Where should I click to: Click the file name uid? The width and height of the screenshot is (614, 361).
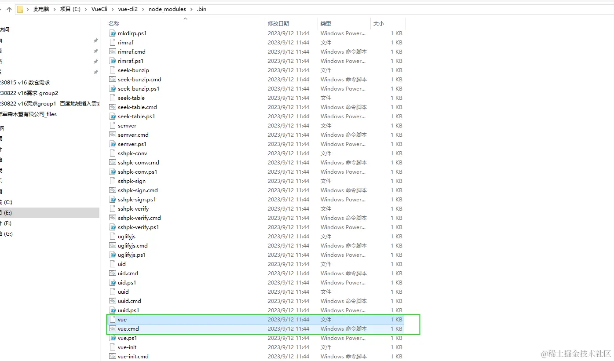click(122, 264)
